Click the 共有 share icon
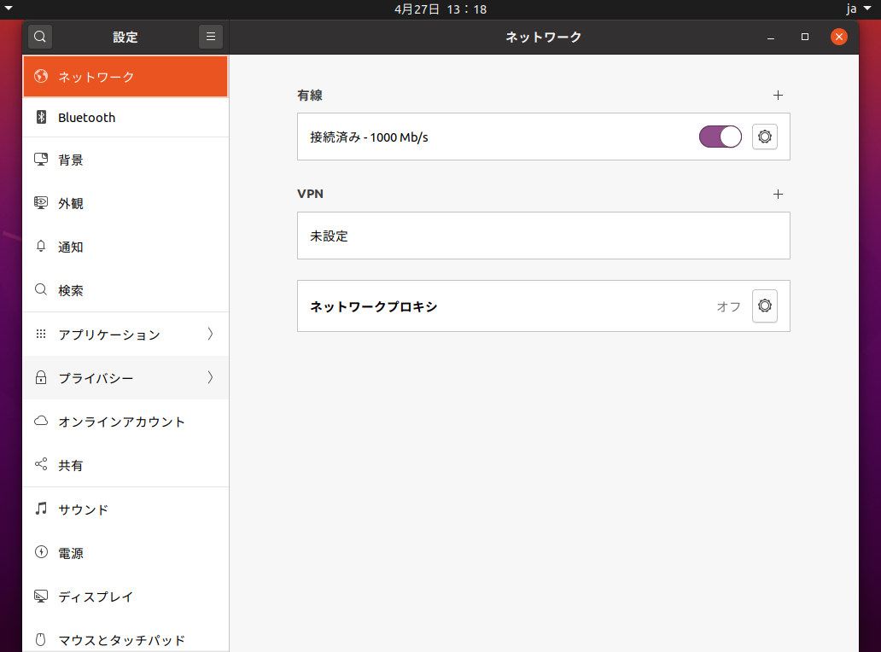The image size is (881, 652). point(41,464)
